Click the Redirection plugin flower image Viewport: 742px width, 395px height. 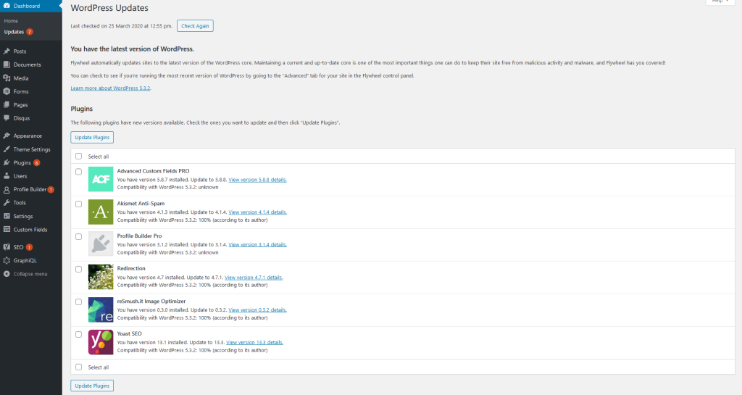point(101,277)
